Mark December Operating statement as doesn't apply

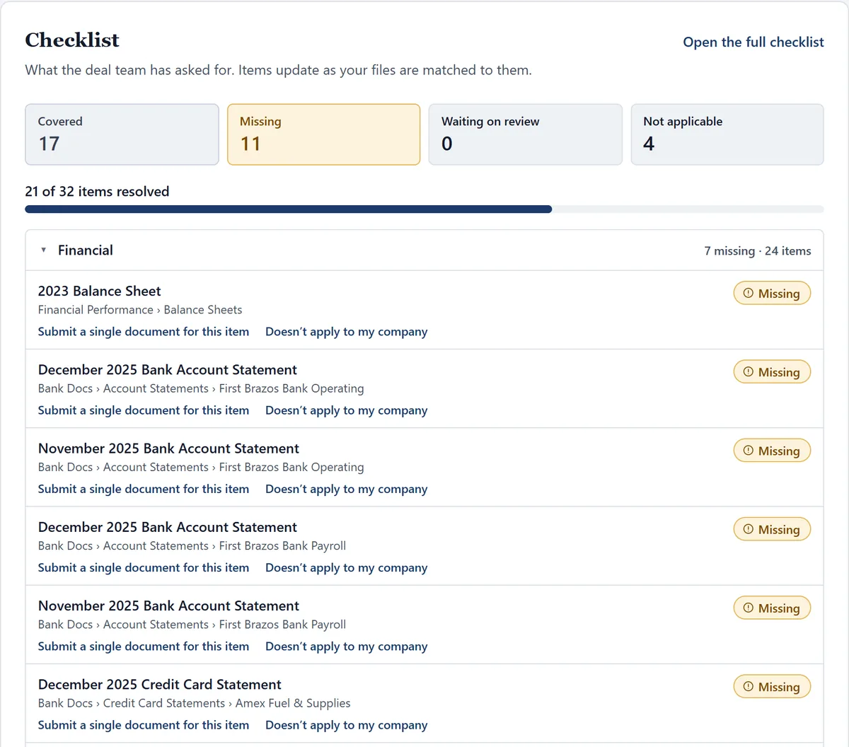pyautogui.click(x=347, y=410)
